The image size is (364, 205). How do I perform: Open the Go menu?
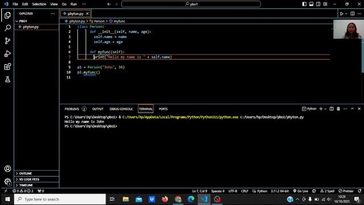pyautogui.click(x=64, y=4)
